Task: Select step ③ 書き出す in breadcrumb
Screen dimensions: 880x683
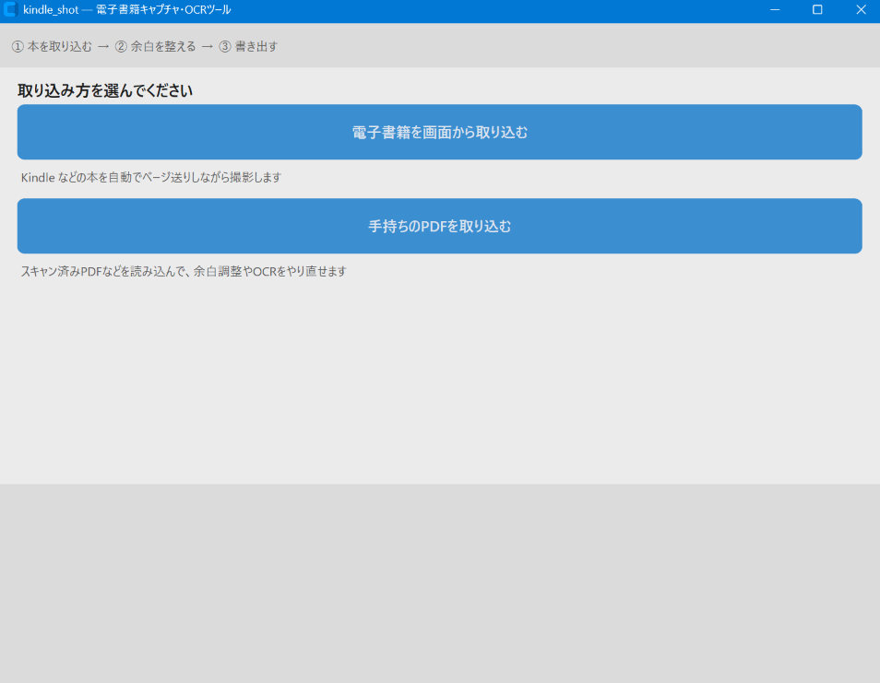Action: [249, 46]
